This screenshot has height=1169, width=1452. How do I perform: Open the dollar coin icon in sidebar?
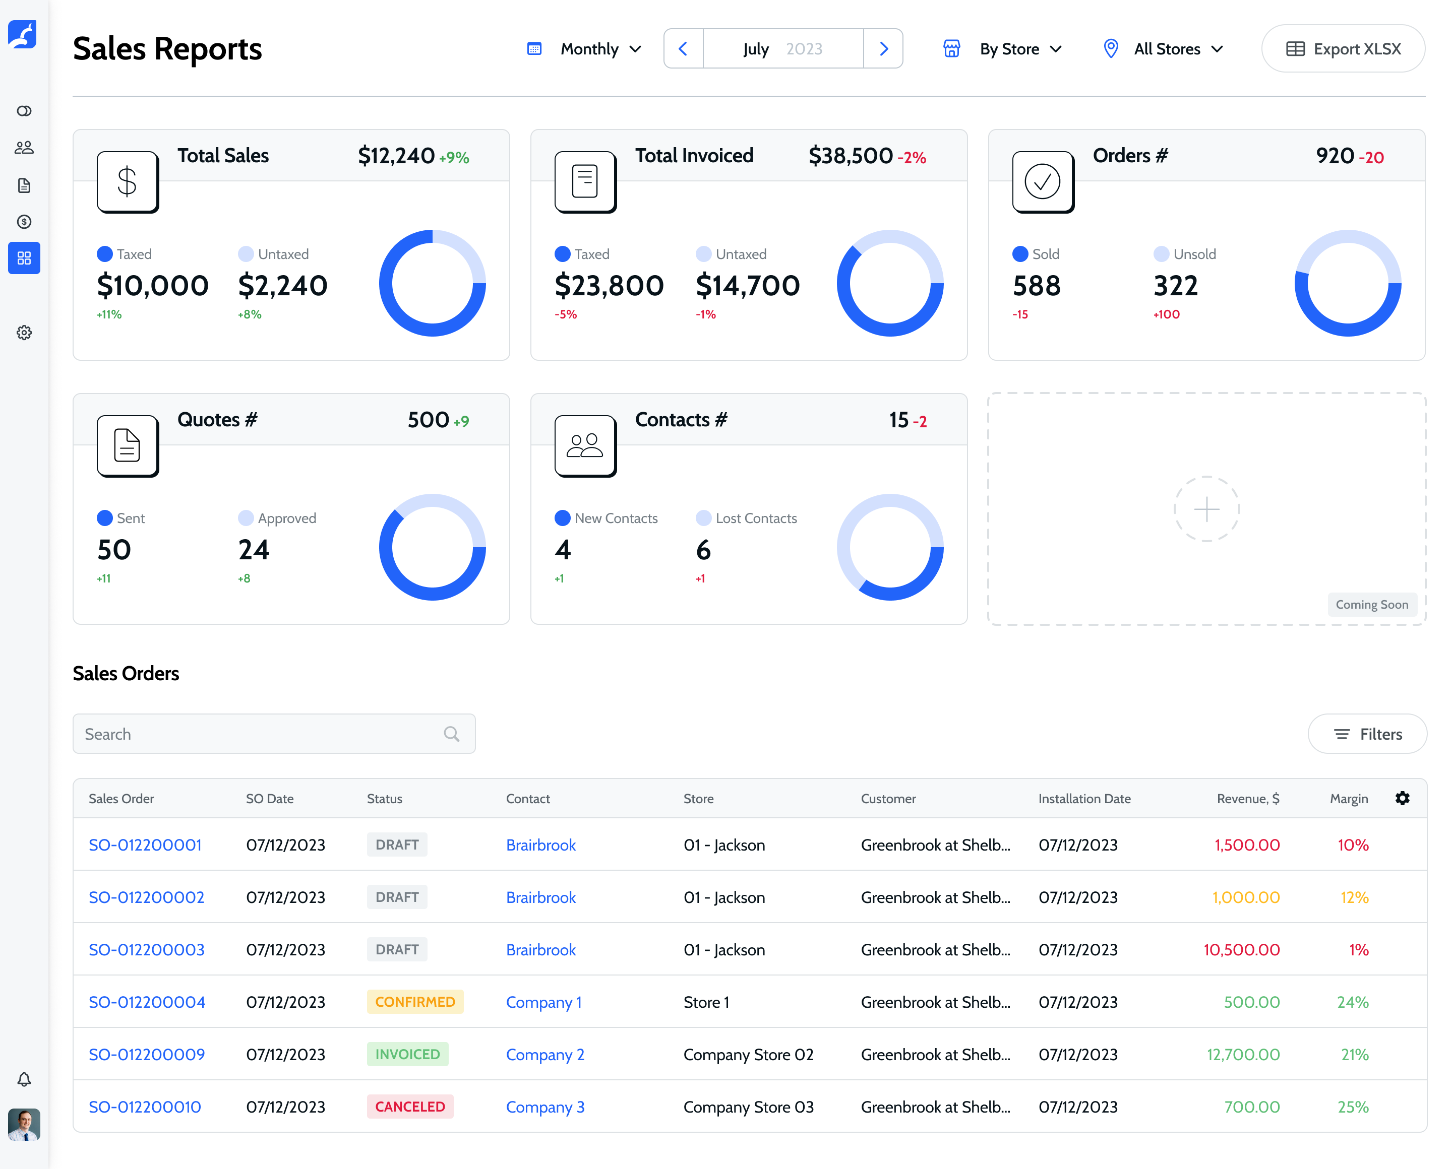tap(24, 222)
